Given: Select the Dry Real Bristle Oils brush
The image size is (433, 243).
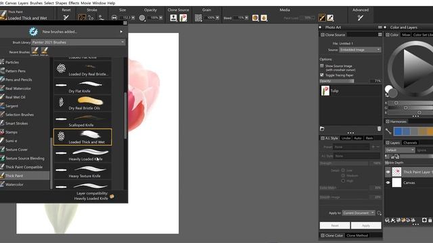Looking at the screenshot, I should click(x=83, y=103).
